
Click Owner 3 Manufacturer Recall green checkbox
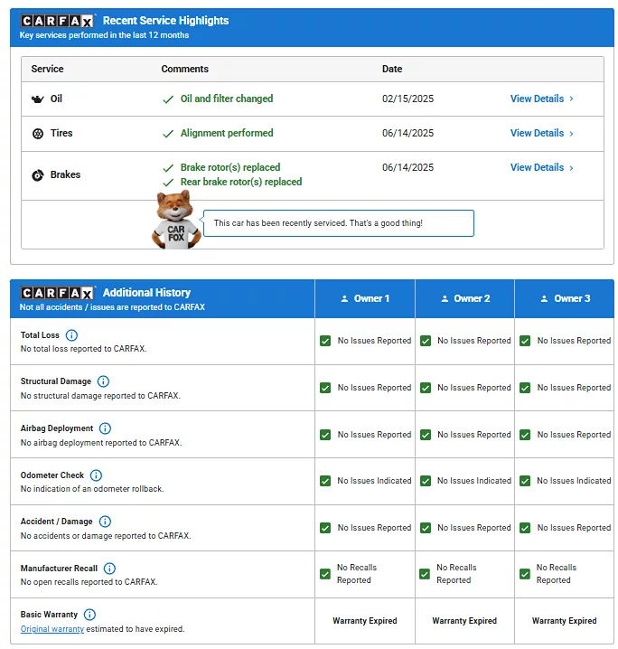(x=525, y=574)
